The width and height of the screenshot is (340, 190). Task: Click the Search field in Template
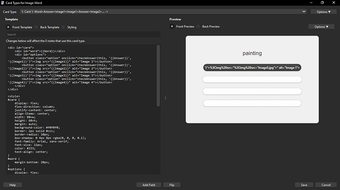83,34
